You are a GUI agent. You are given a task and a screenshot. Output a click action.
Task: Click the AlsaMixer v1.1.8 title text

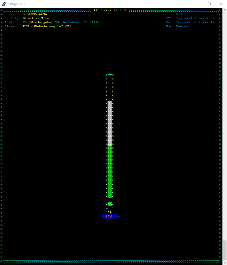[109, 10]
